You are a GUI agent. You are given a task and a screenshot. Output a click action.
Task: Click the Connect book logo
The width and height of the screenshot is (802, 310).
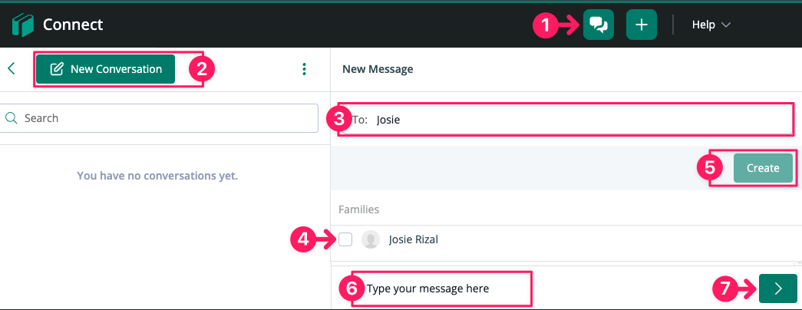22,25
